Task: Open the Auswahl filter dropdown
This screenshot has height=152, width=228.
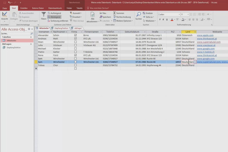Action: tap(76, 13)
